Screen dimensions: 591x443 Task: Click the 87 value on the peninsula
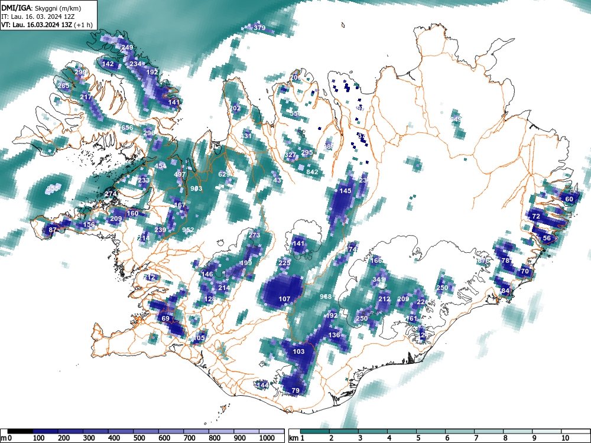click(x=53, y=230)
